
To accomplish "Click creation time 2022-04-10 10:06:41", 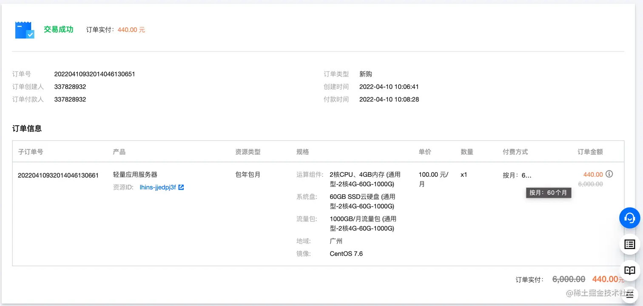I will click(x=389, y=87).
